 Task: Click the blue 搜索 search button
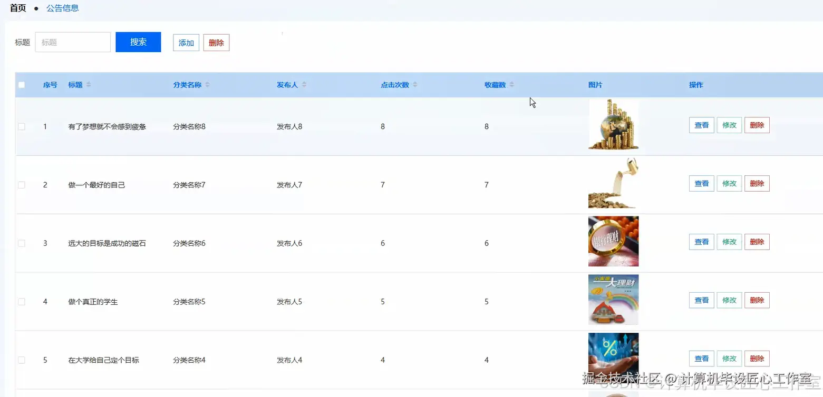138,42
